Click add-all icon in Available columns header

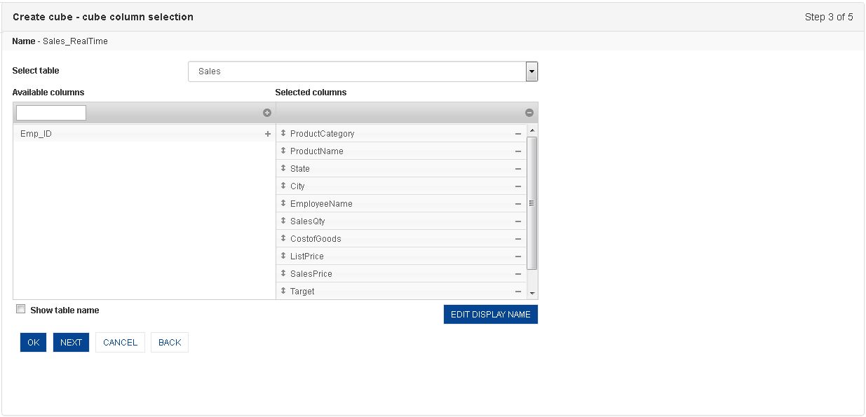tap(267, 113)
